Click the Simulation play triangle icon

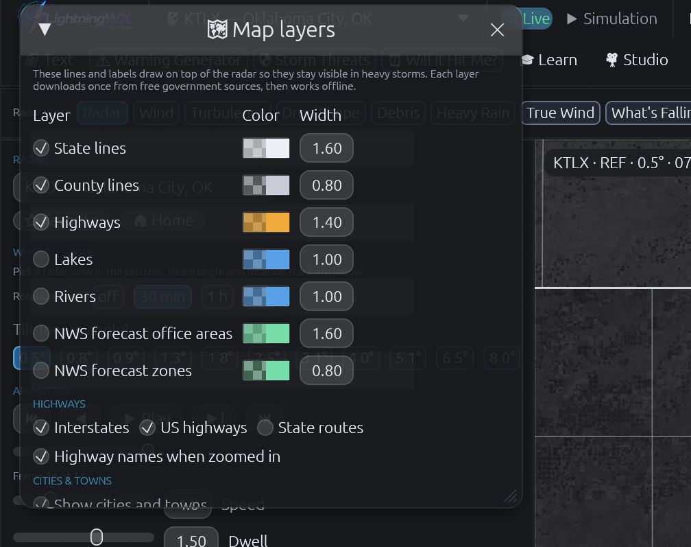tap(572, 19)
